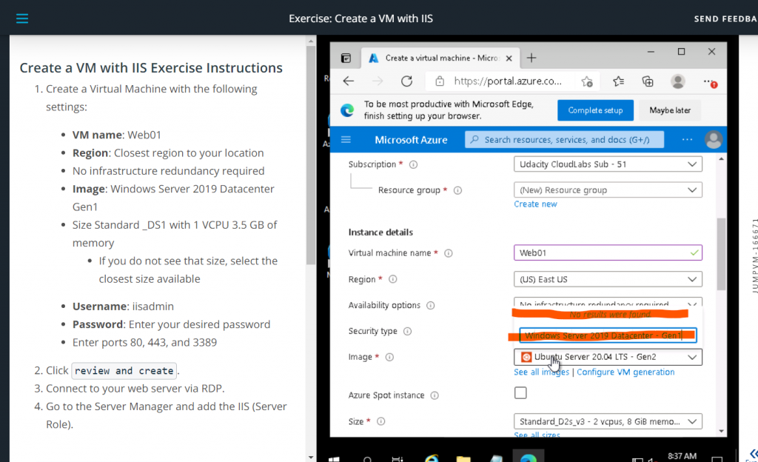Click the Azure form vertical scrollbar
The image size is (758, 462).
(721, 254)
